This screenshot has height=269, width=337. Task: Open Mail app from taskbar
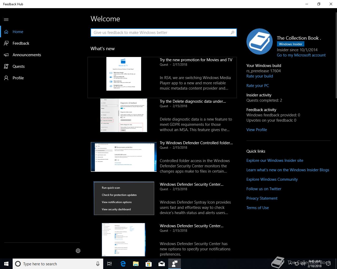pos(162,264)
